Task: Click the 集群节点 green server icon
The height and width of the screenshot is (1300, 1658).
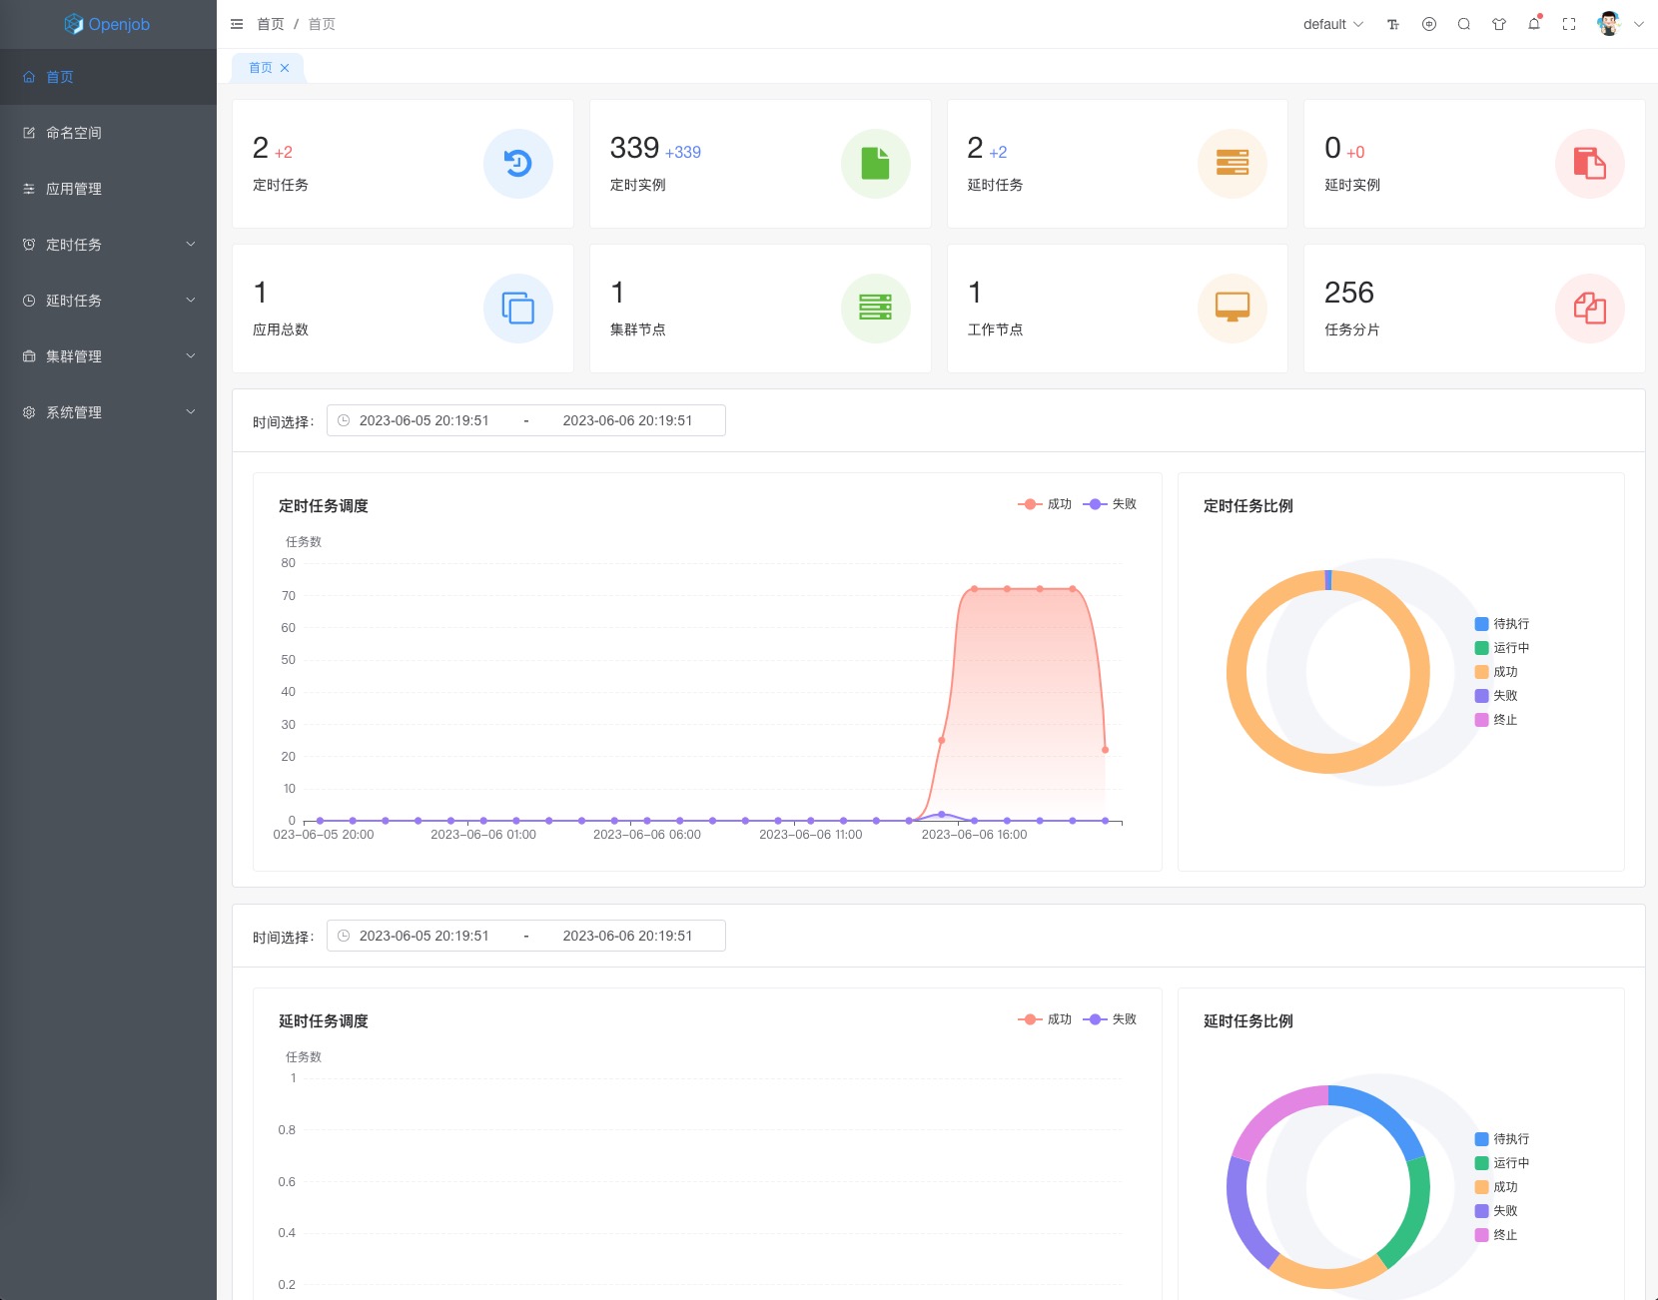Action: (875, 309)
